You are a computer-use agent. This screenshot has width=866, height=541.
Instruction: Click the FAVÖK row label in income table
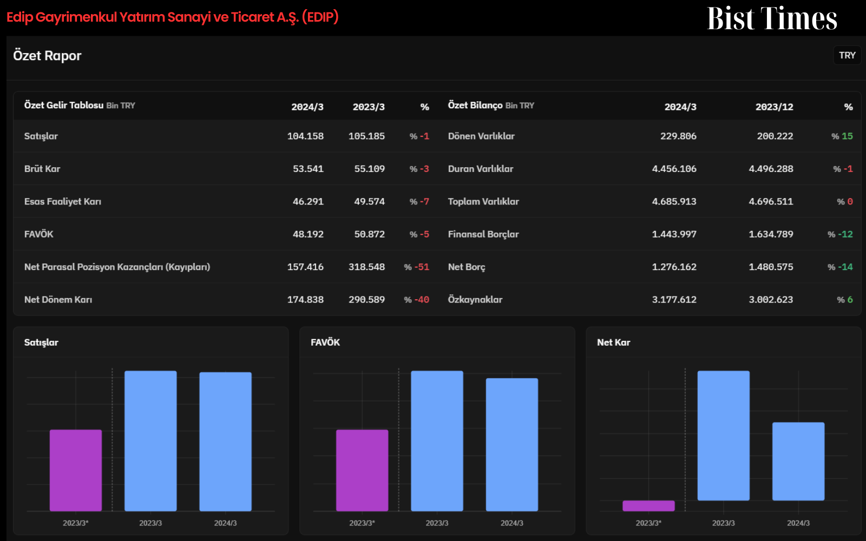tap(39, 234)
